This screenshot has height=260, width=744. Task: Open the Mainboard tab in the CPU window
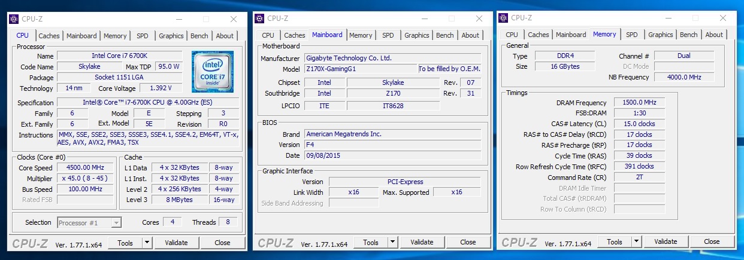[x=81, y=36]
